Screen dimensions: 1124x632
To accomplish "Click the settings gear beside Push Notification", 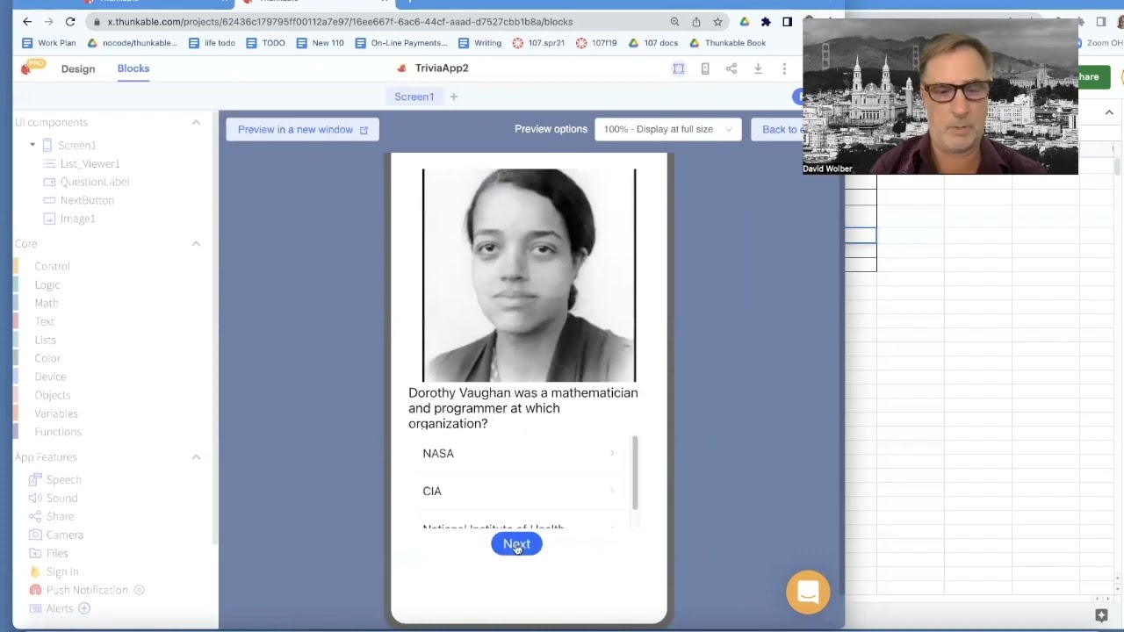I will point(139,590).
